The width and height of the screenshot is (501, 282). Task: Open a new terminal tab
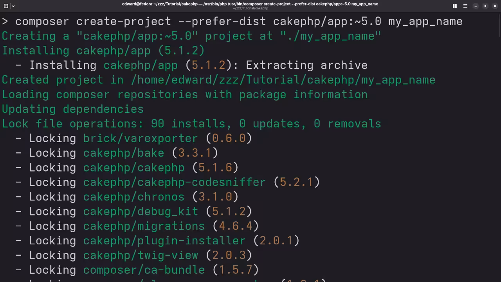(6, 6)
